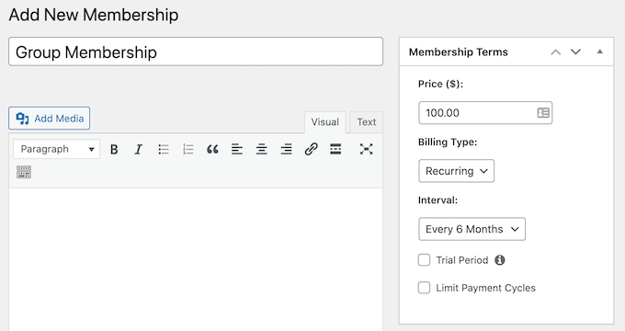Image resolution: width=625 pixels, height=331 pixels.
Task: Change the Every 6 Months interval
Action: click(x=472, y=229)
